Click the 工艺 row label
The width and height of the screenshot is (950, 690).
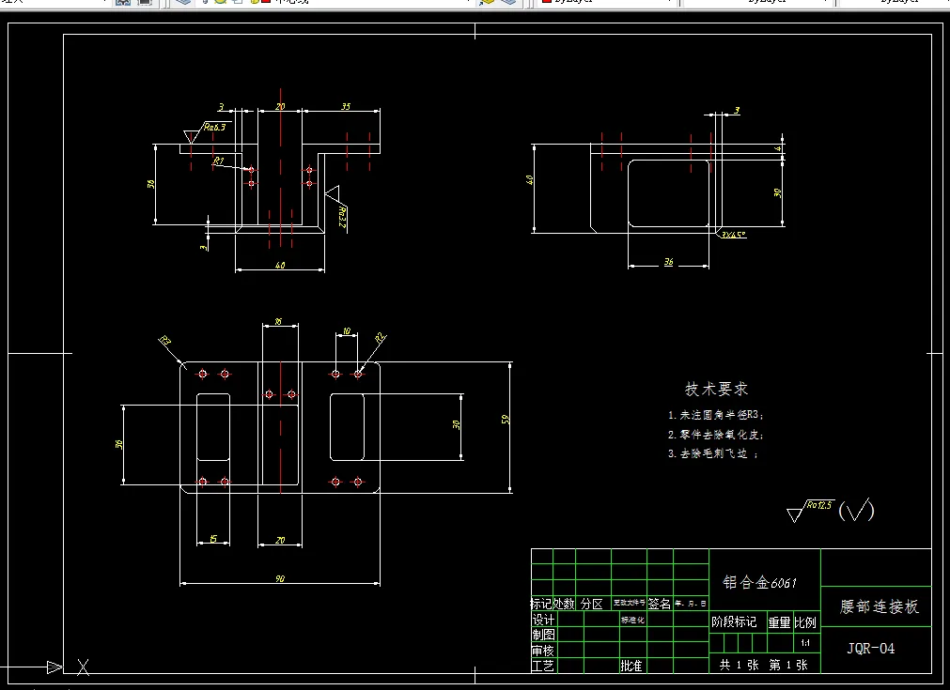(x=543, y=666)
